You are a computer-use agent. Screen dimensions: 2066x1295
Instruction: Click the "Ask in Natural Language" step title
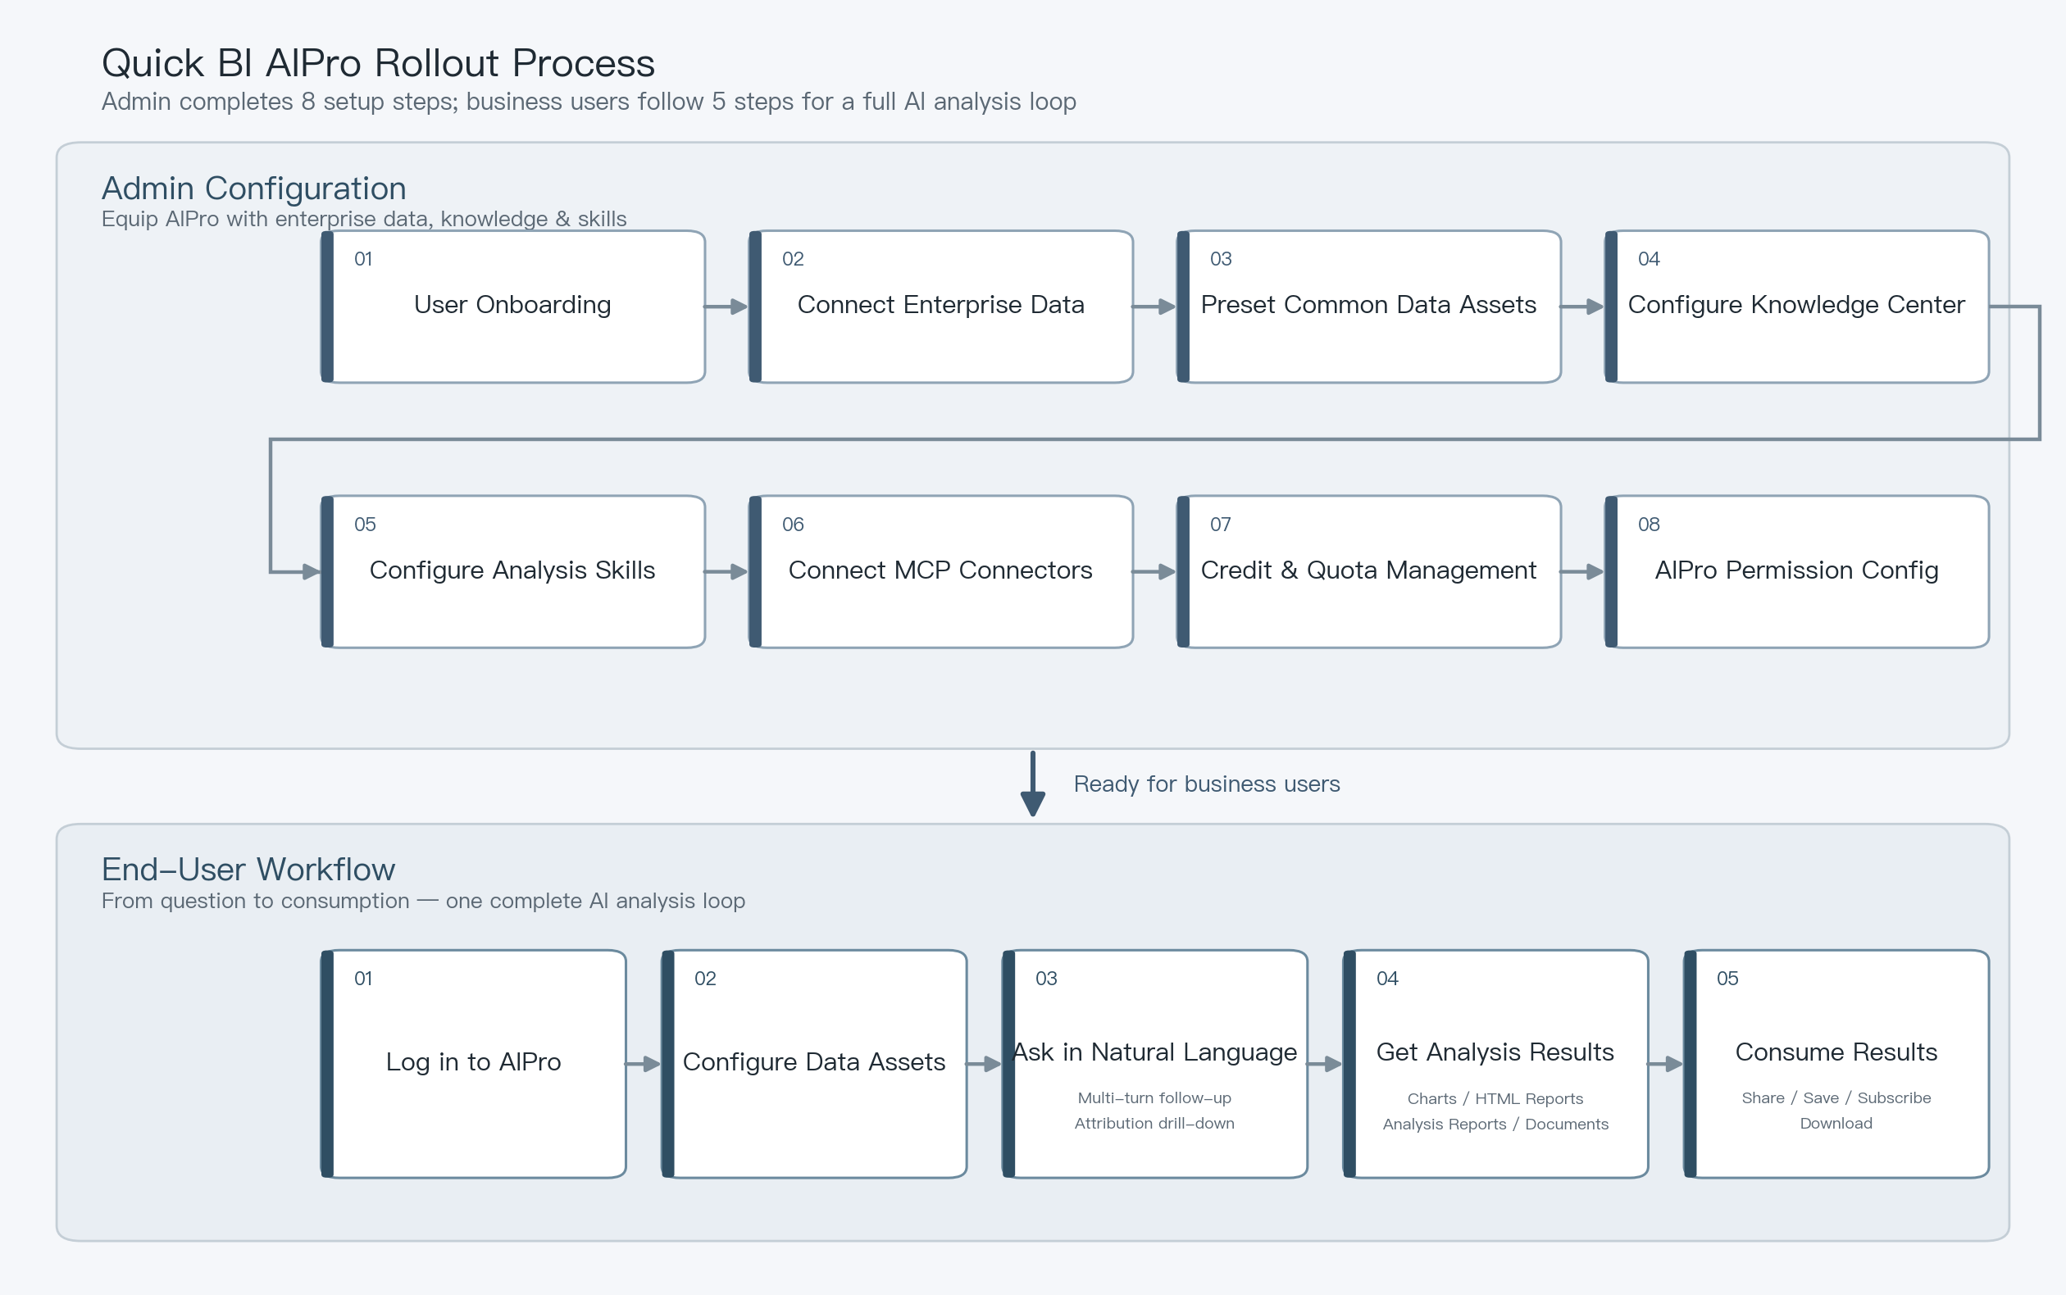1154,1052
